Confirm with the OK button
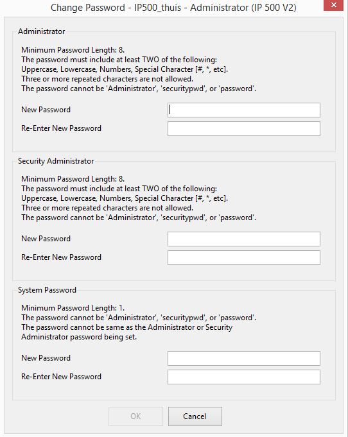 point(135,416)
